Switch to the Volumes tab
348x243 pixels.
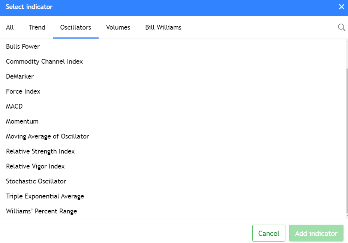118,27
